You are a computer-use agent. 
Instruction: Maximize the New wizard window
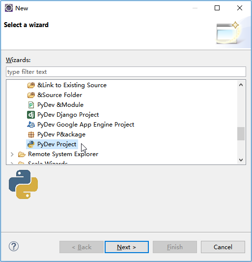coord(217,8)
